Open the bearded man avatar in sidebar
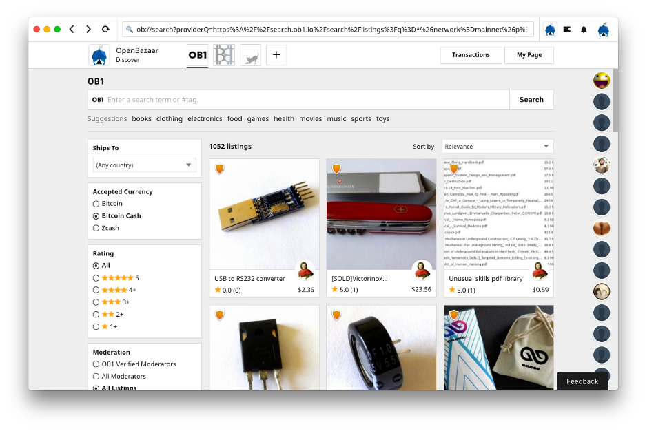This screenshot has height=431, width=645. (x=602, y=165)
